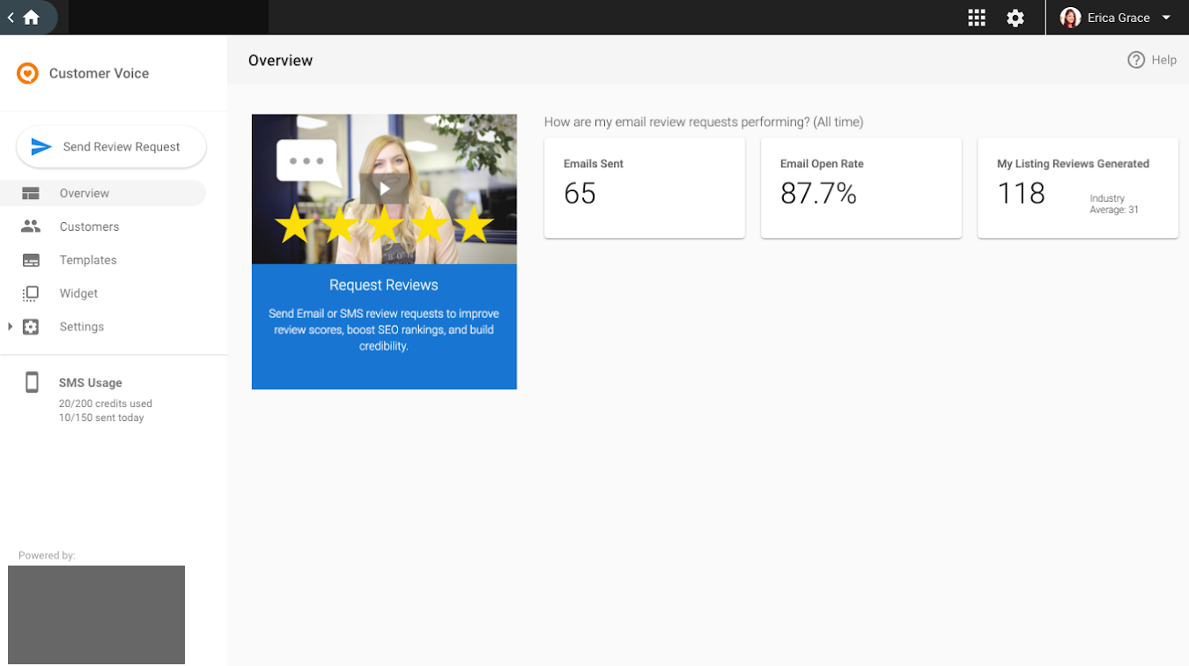Click the Industry Average: 31 text
Image resolution: width=1189 pixels, height=666 pixels.
[1114, 204]
